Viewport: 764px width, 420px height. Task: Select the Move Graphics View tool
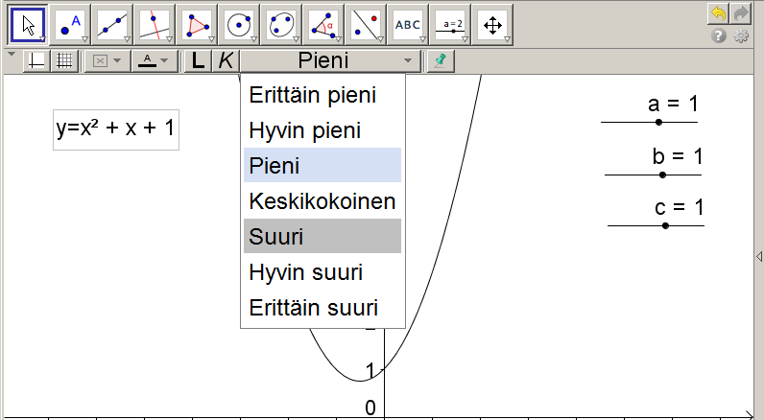[x=492, y=24]
